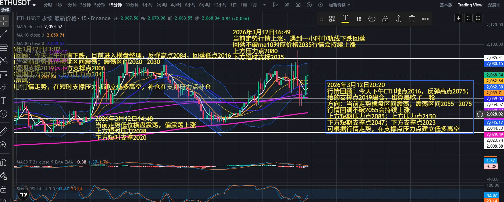Switch to Trading View chart tab

pos(470,5)
